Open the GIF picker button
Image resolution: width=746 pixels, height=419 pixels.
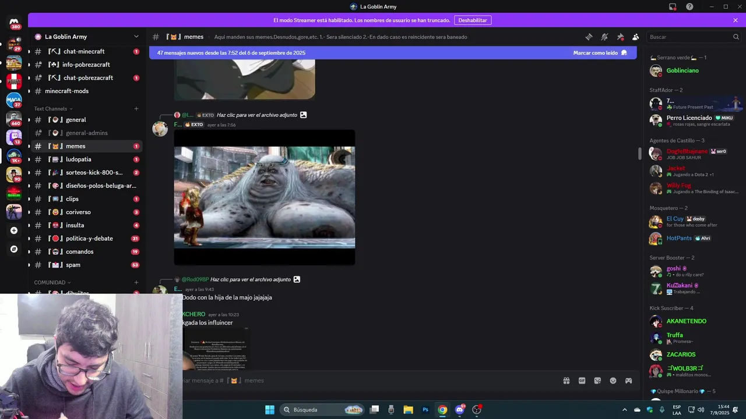point(582,381)
